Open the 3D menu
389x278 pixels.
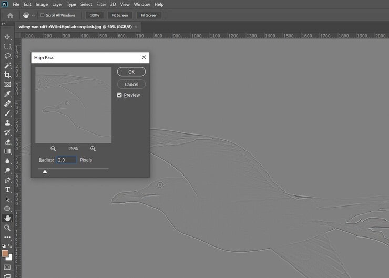point(113,4)
